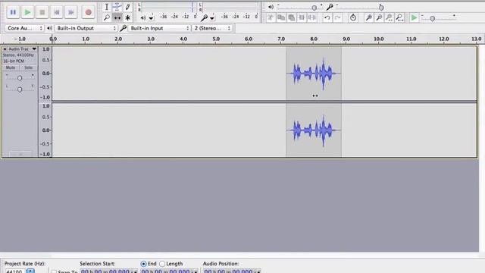485x273 pixels.
Task: Select the Length radio button
Action: (x=162, y=264)
